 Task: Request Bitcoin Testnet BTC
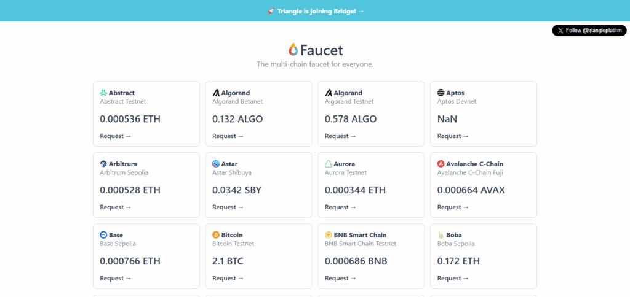pyautogui.click(x=228, y=278)
